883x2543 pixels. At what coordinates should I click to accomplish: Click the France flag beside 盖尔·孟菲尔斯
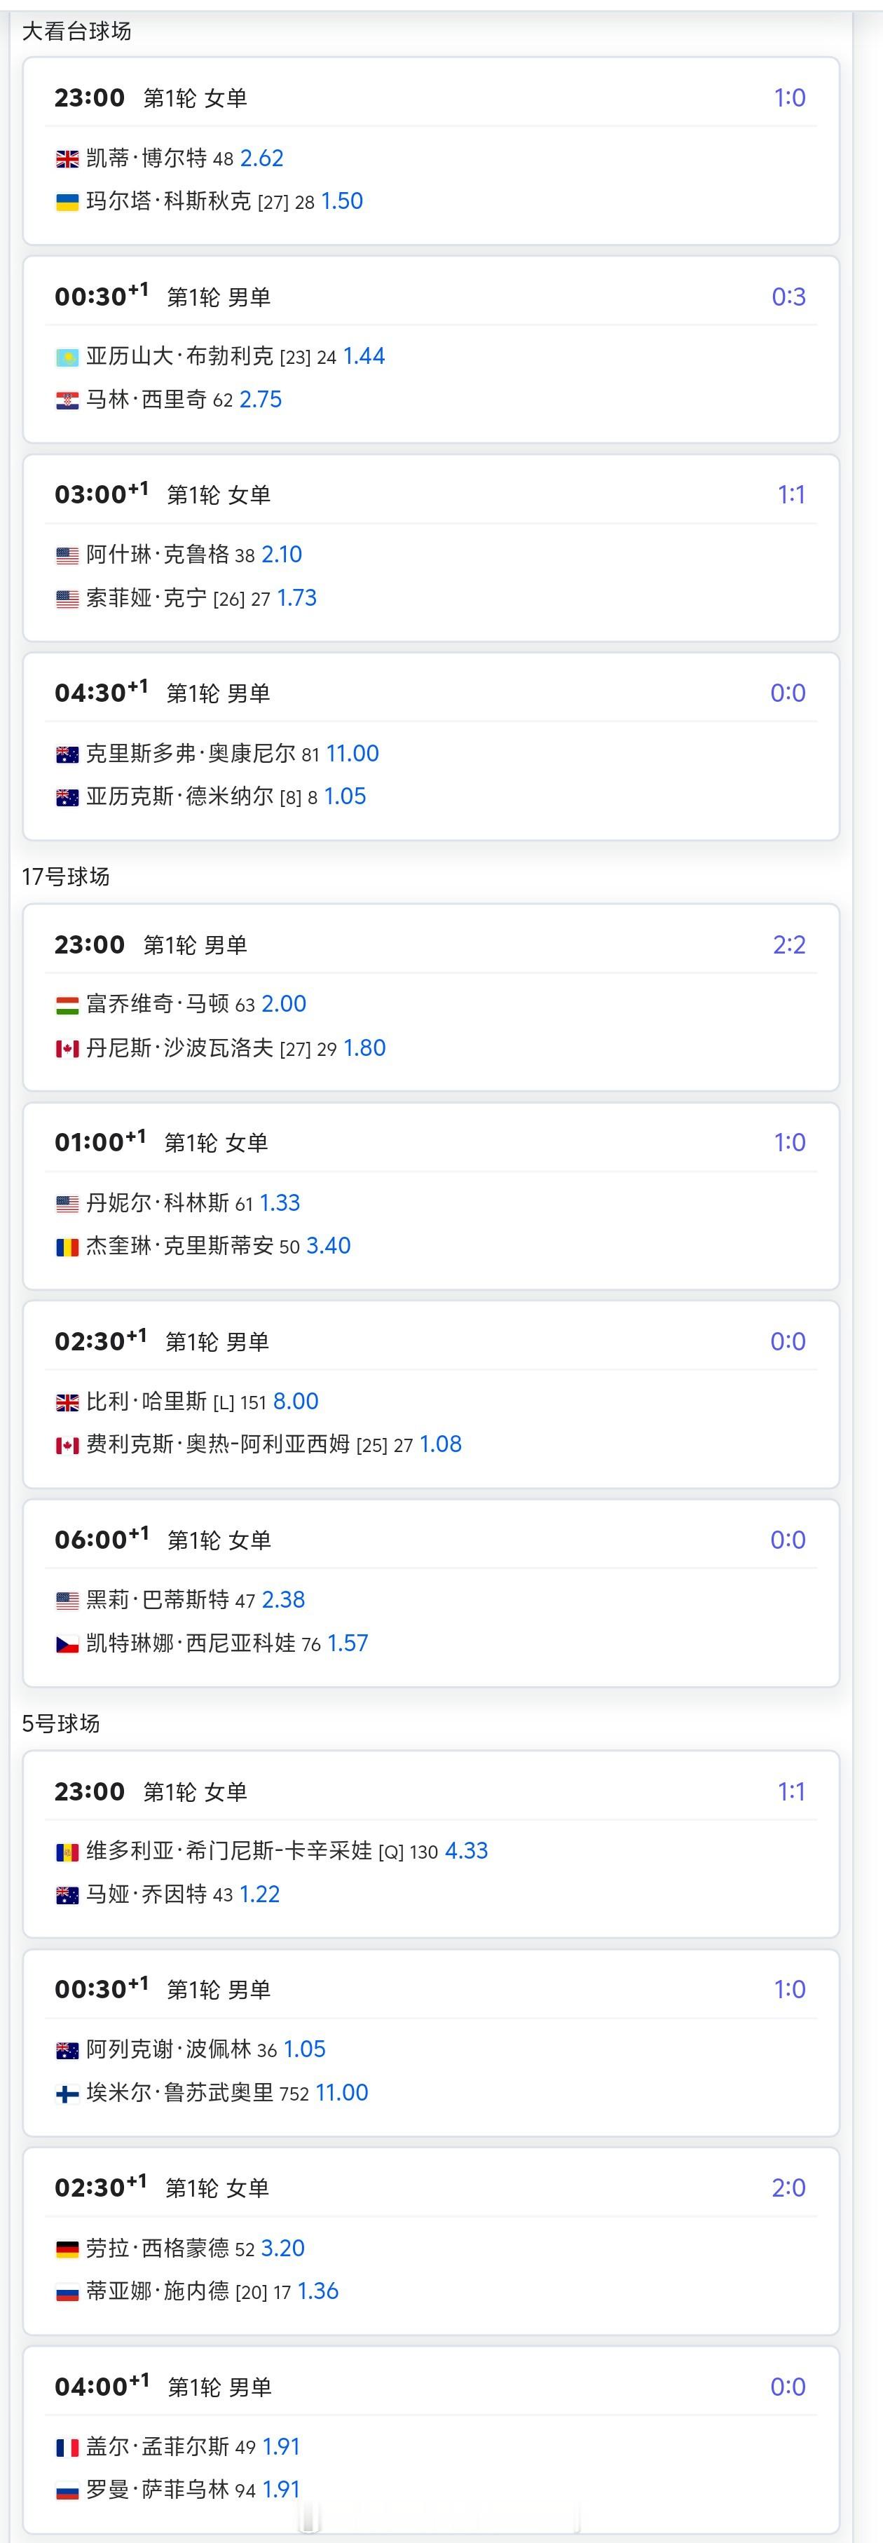tap(67, 2447)
